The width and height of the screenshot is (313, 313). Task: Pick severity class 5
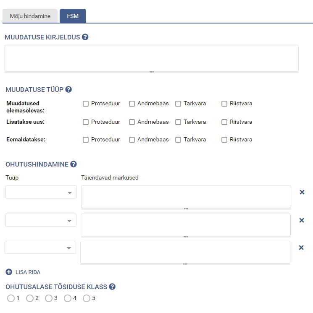pos(87,298)
